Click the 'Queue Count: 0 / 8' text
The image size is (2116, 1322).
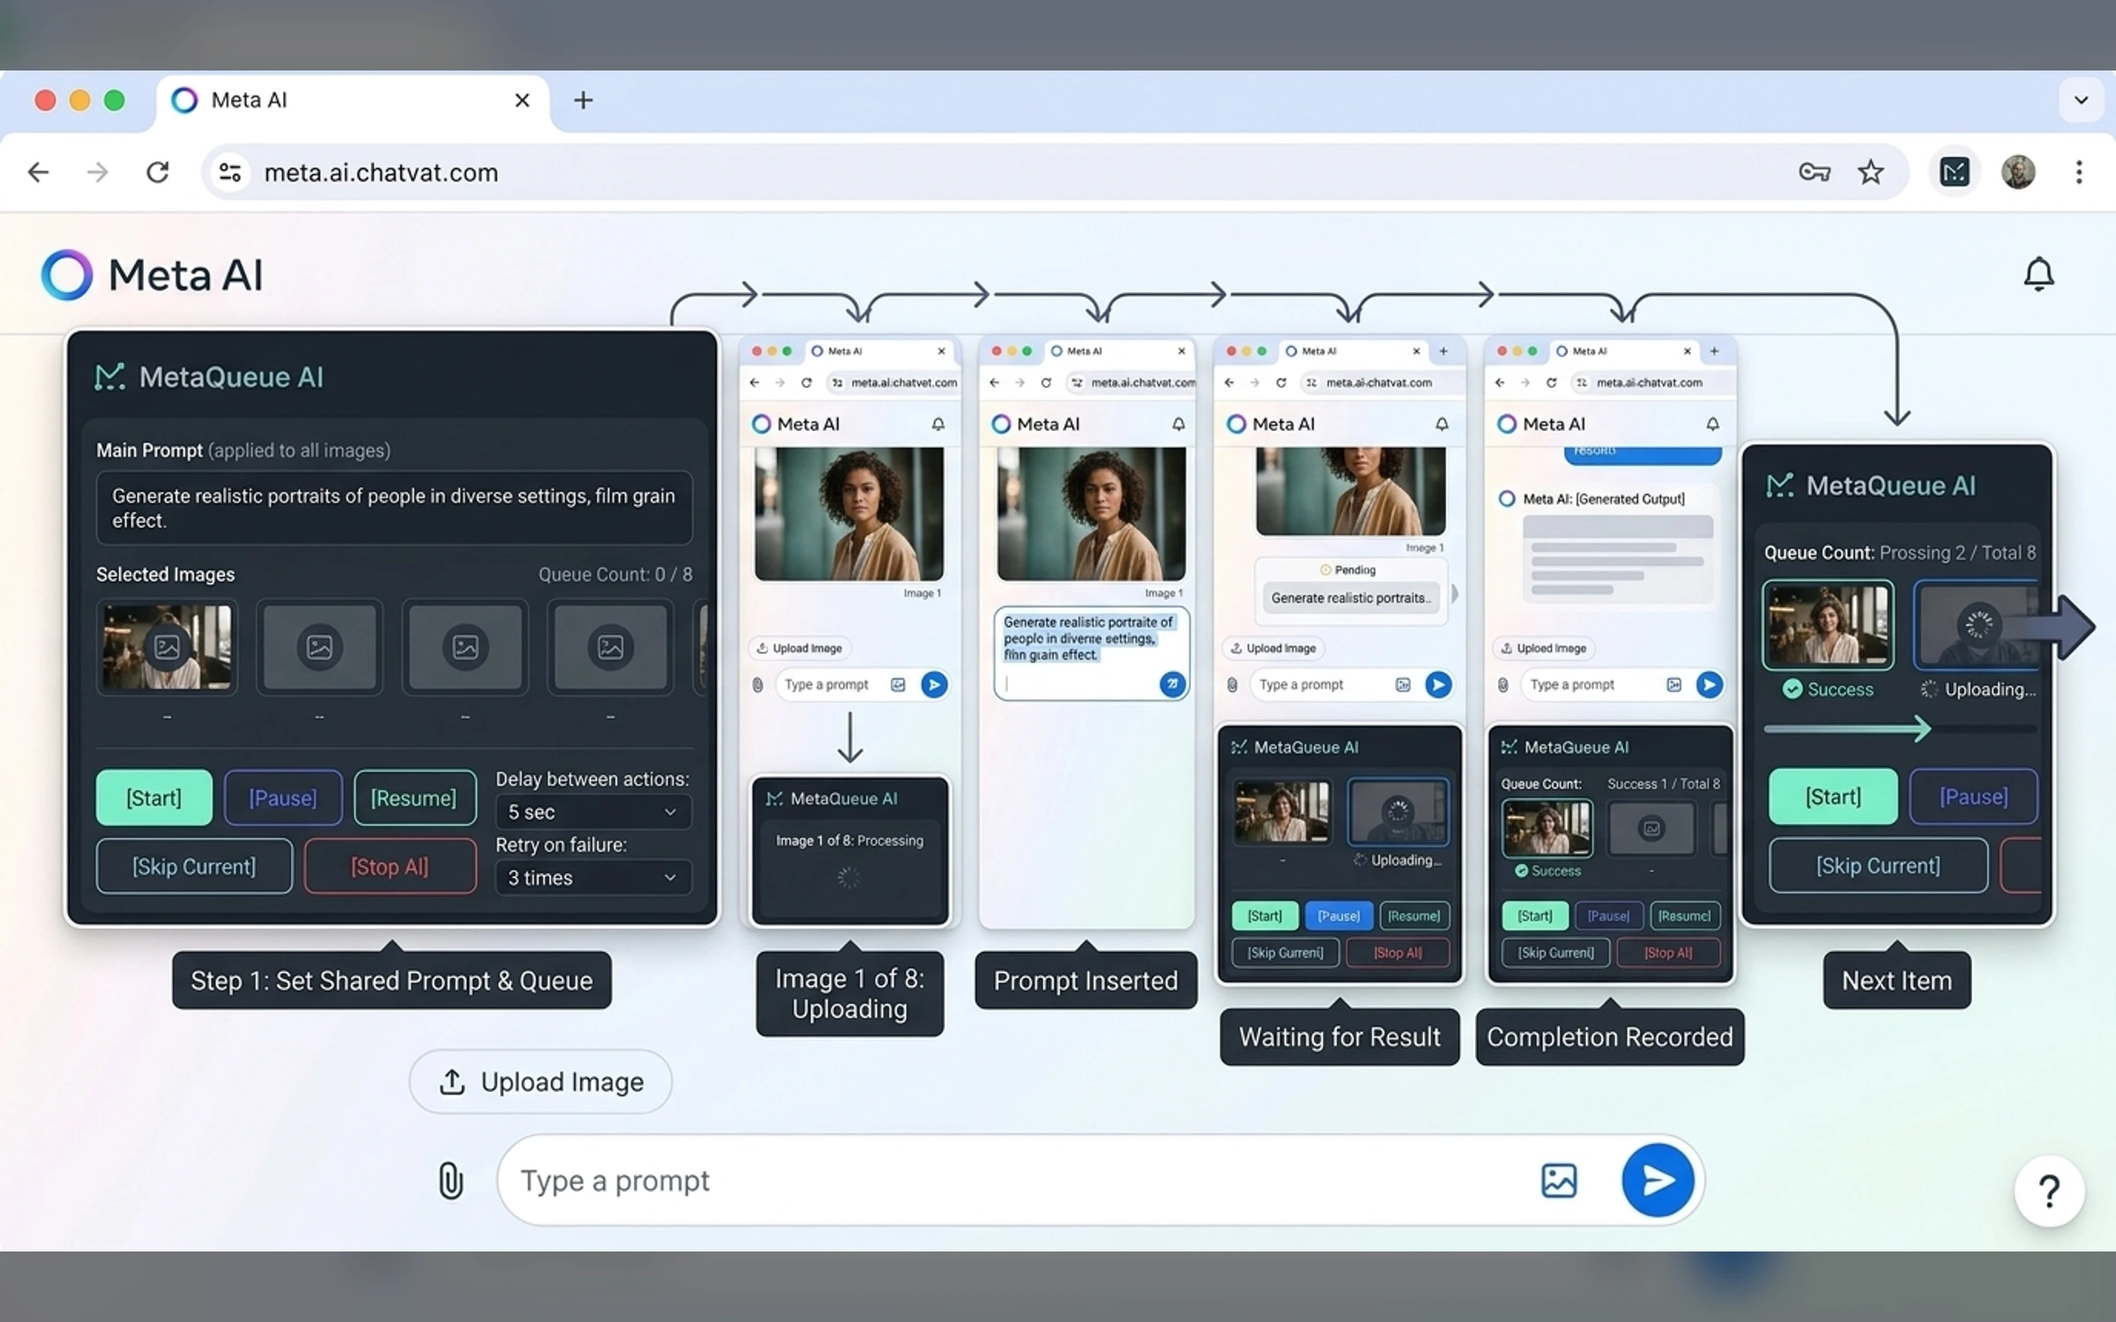(615, 575)
